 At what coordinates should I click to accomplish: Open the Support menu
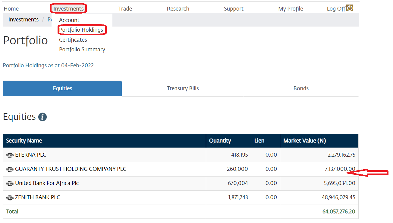coord(234,9)
